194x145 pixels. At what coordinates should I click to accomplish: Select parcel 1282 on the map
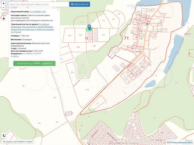point(94,46)
